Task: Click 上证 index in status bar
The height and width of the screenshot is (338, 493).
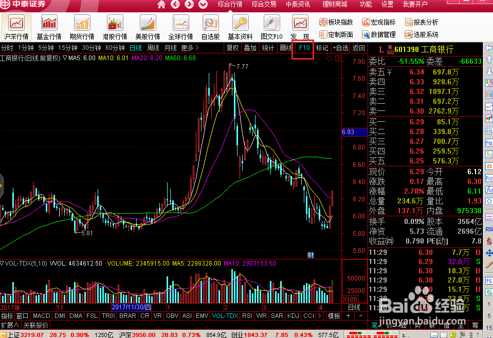Action: [13, 335]
